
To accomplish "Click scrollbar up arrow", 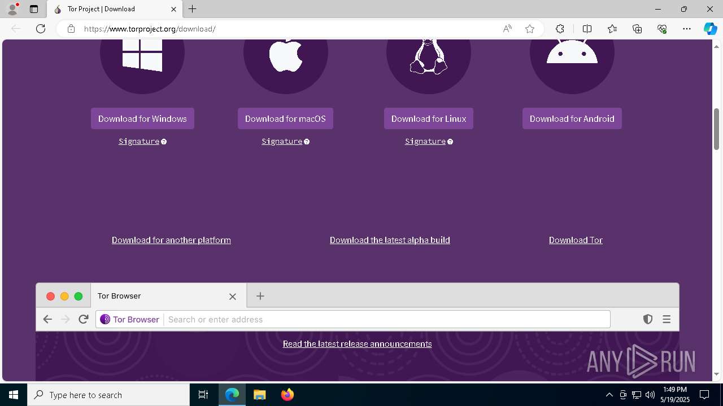I will (717, 46).
